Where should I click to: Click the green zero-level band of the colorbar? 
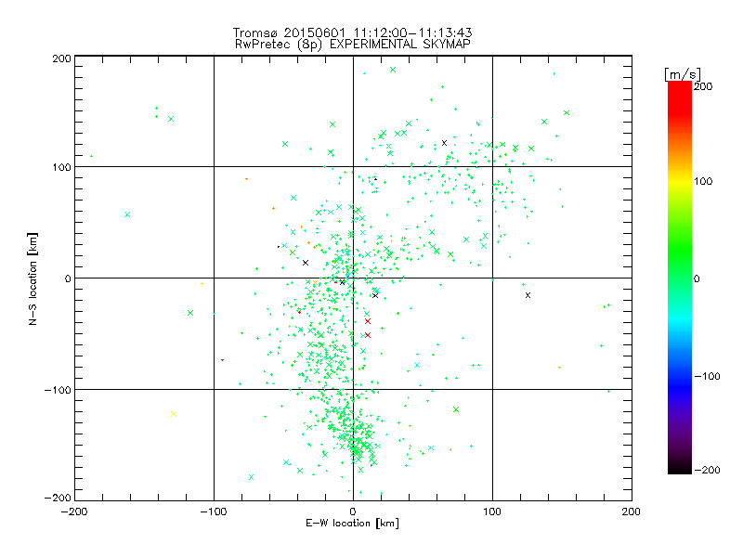click(680, 278)
